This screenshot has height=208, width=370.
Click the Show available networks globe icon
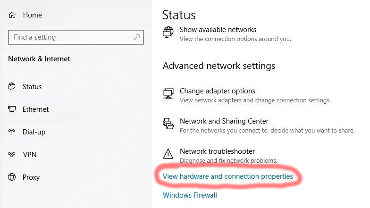pyautogui.click(x=168, y=32)
